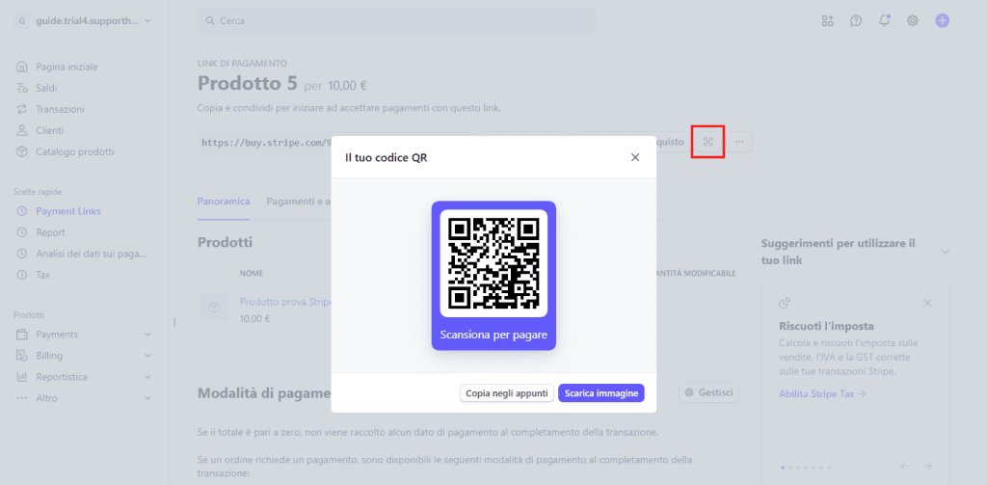Click the Riscuoti l'imposta pie icon
This screenshot has width=987, height=485.
point(785,303)
